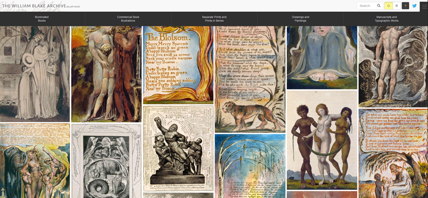Click the question mark help icon
This screenshot has height=198, width=428.
pyautogui.click(x=406, y=5)
